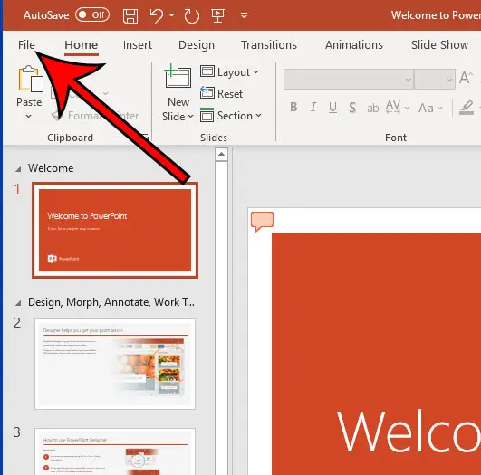481x475 pixels.
Task: Click the text highlight color icon
Action: pos(467,108)
